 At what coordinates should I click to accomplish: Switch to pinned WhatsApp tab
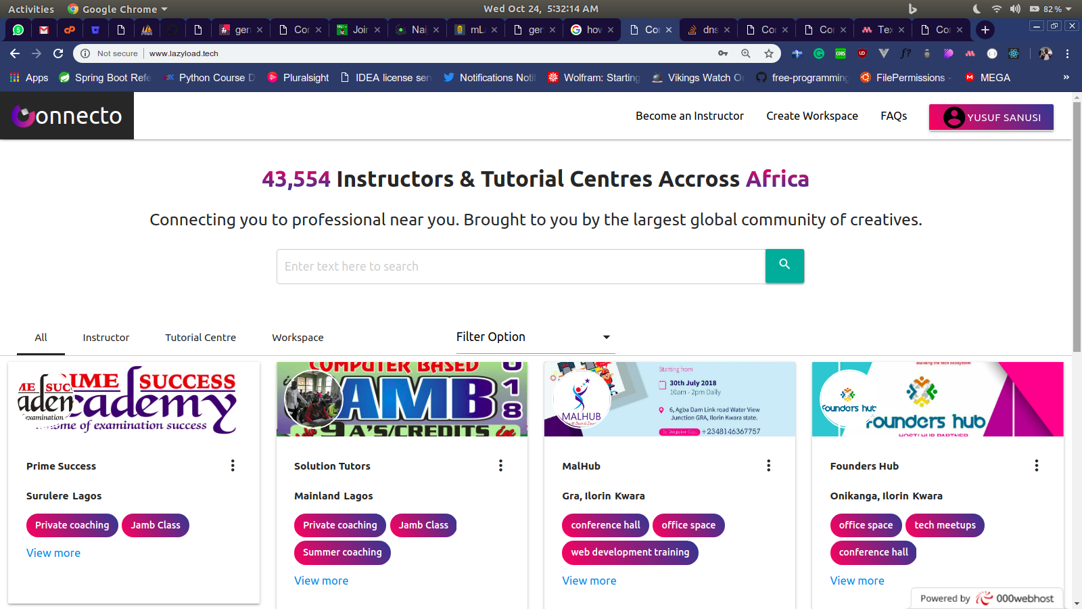click(18, 30)
